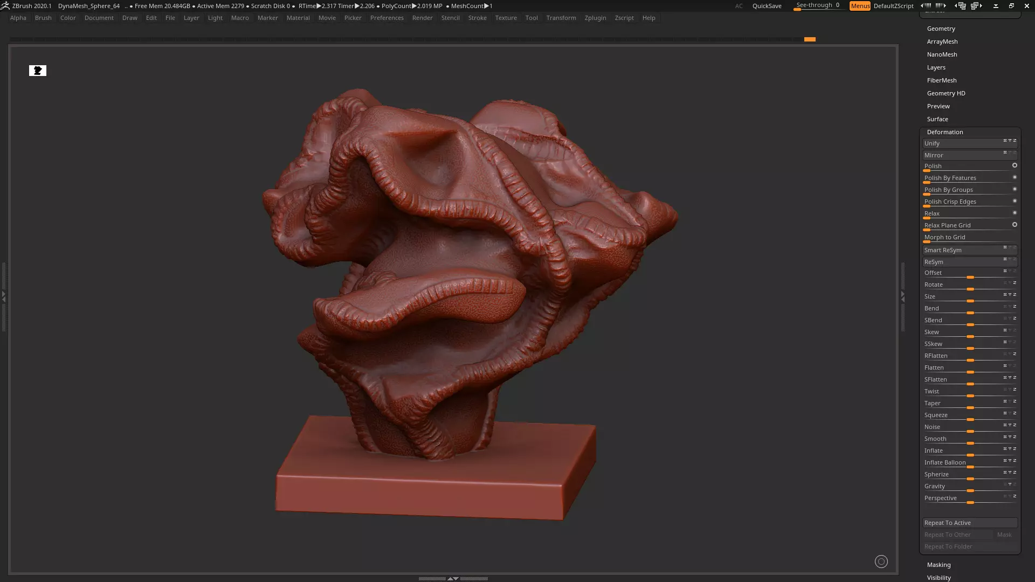
Task: Expand the Layers subpalette
Action: click(x=936, y=67)
